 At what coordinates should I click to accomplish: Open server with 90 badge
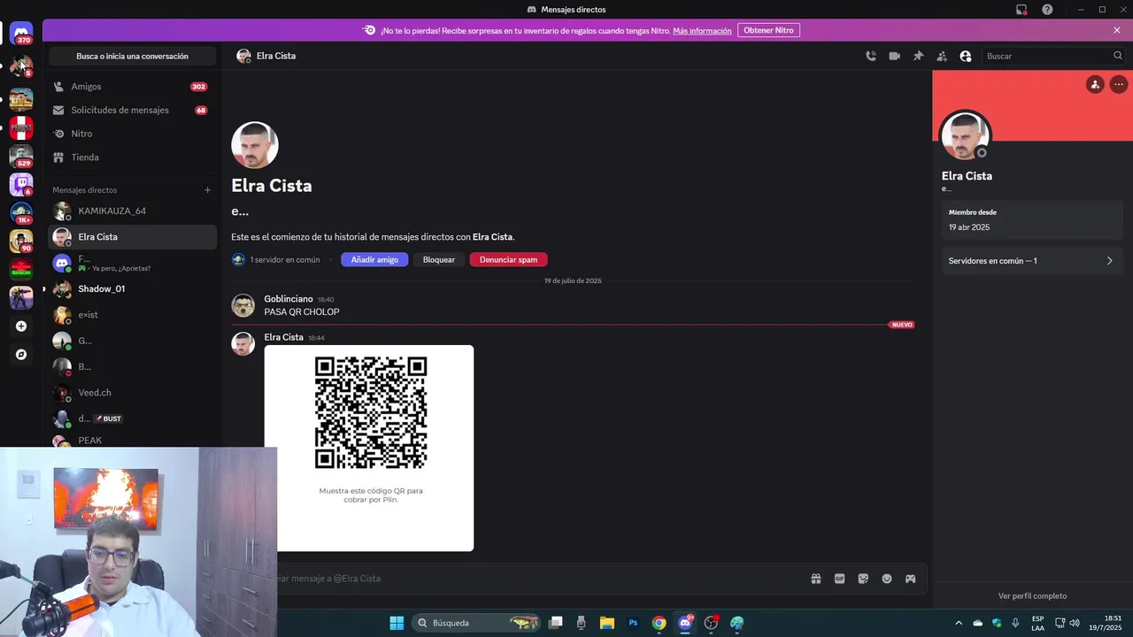tap(21, 241)
